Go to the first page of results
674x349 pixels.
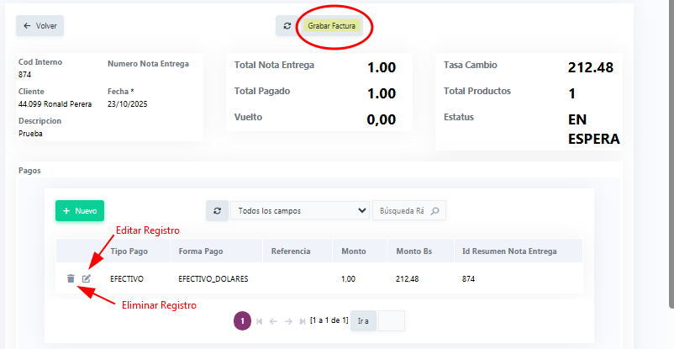tap(260, 321)
